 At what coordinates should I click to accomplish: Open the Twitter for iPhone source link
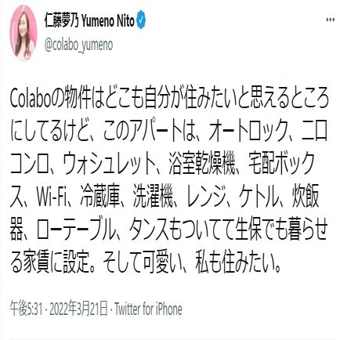pos(148,309)
